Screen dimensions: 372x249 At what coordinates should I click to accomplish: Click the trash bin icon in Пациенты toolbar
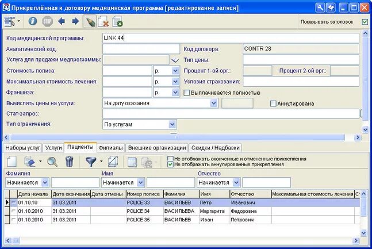click(x=69, y=162)
